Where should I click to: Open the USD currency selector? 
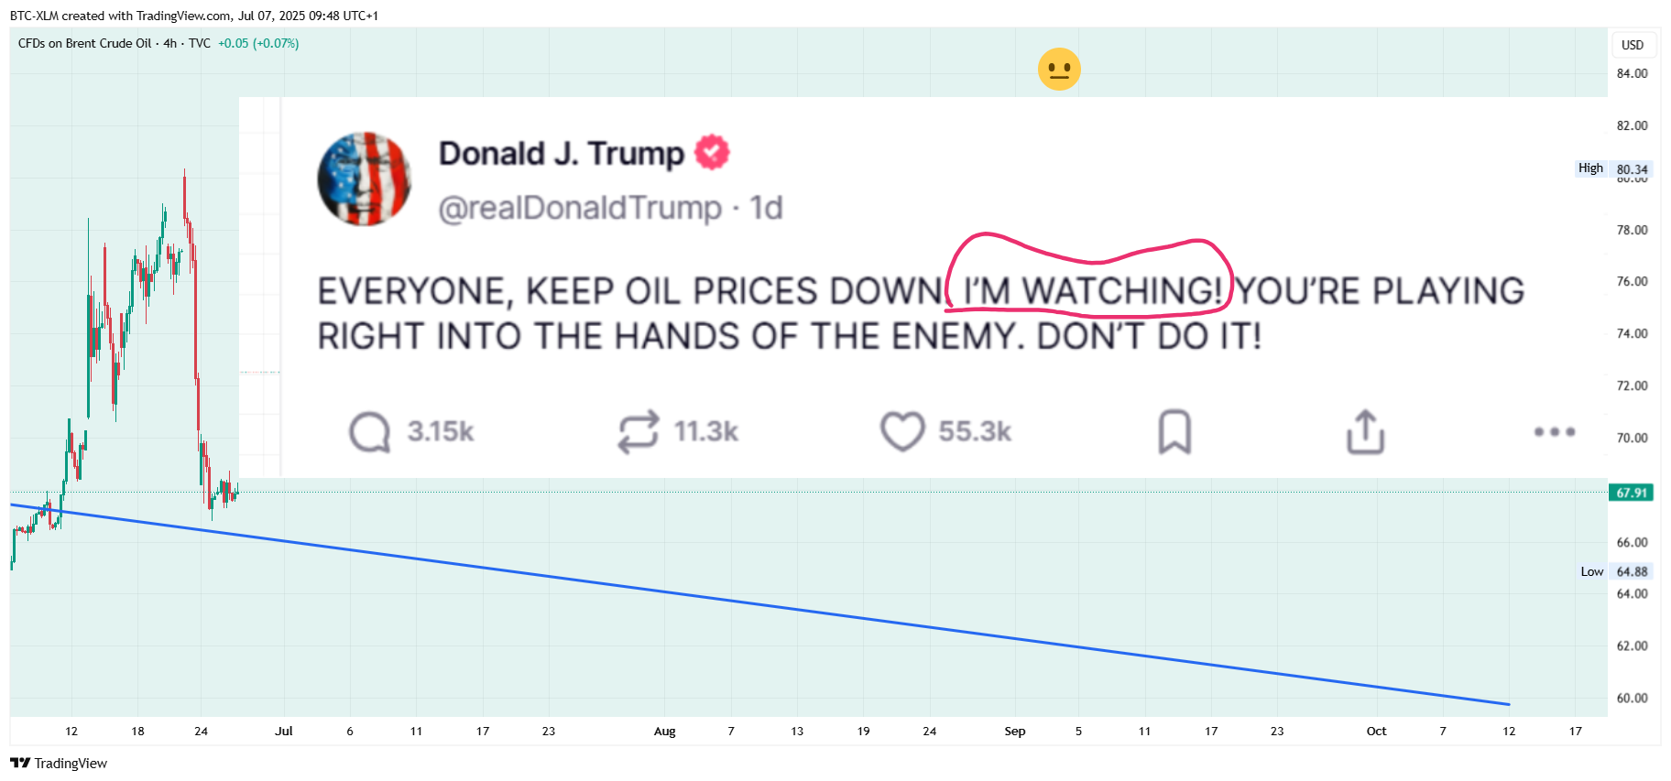point(1633,45)
